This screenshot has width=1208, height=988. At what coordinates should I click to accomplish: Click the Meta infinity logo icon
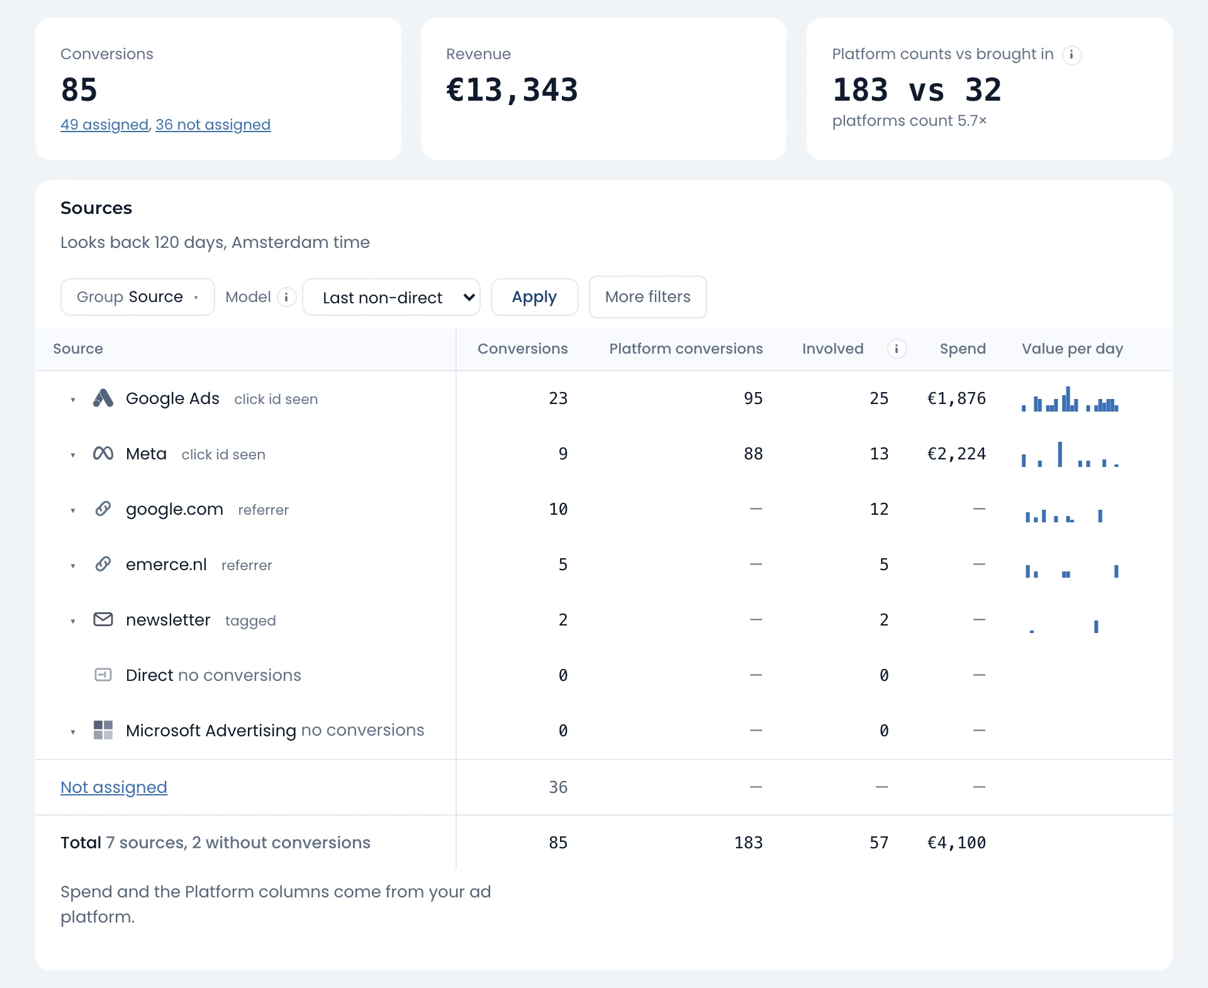click(x=103, y=454)
